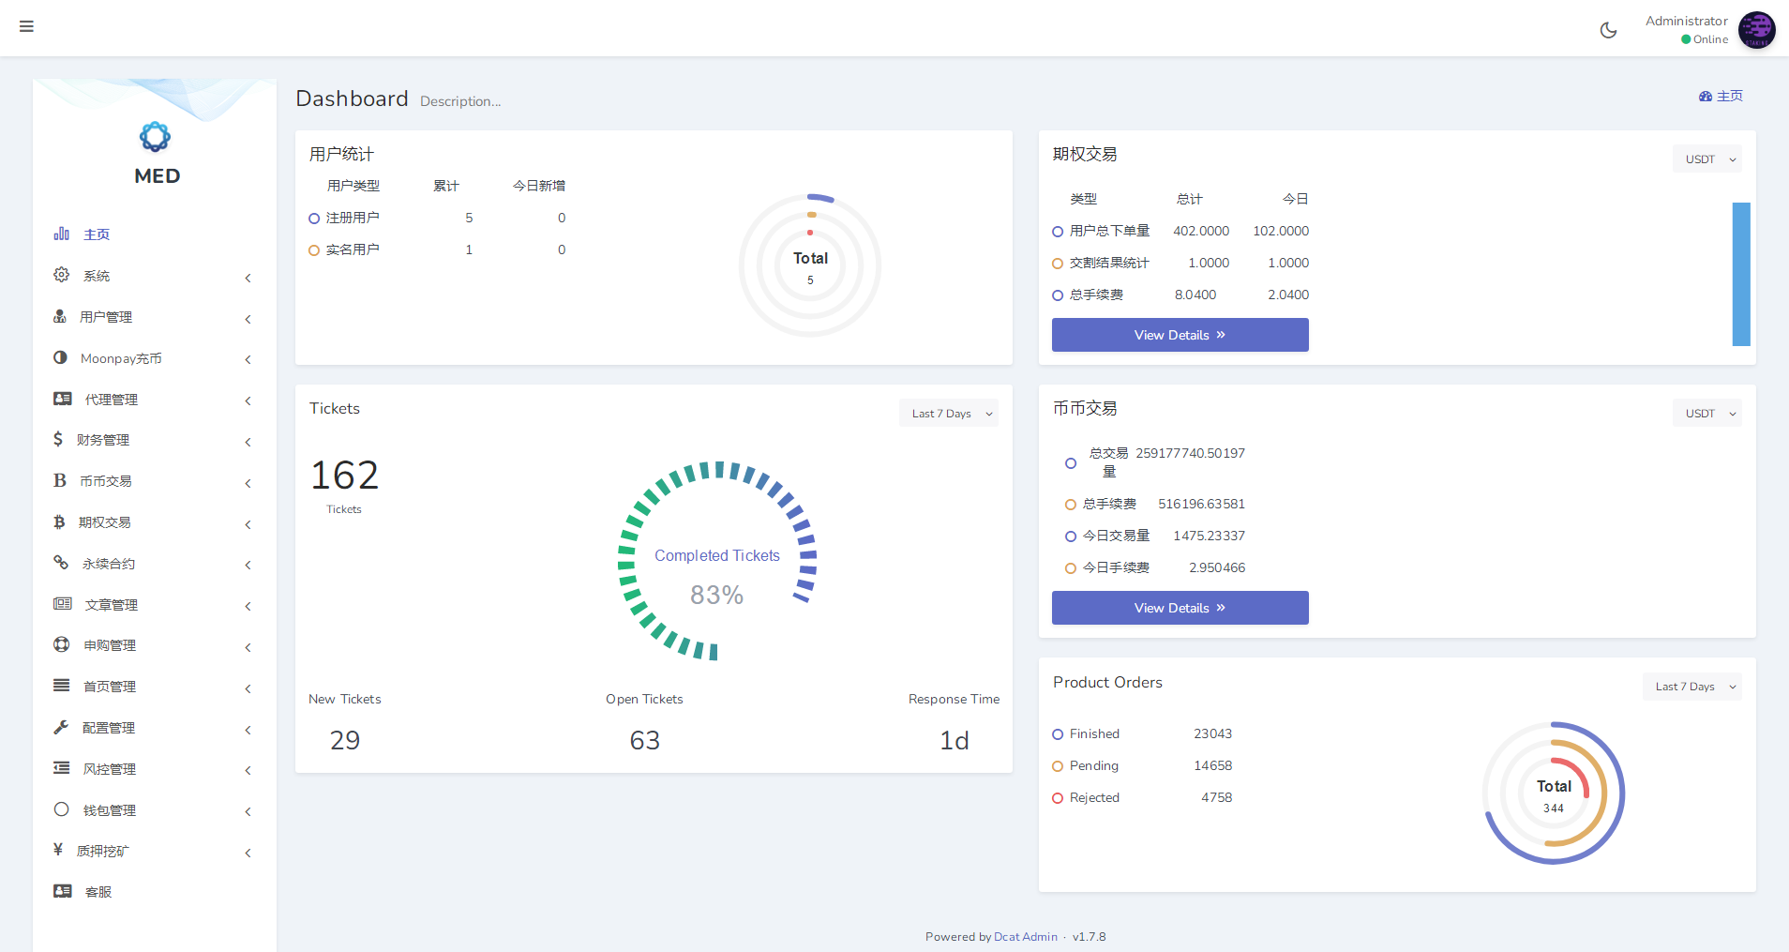The image size is (1789, 952).
Task: Open the Administrator avatar menu
Action: pos(1755,30)
